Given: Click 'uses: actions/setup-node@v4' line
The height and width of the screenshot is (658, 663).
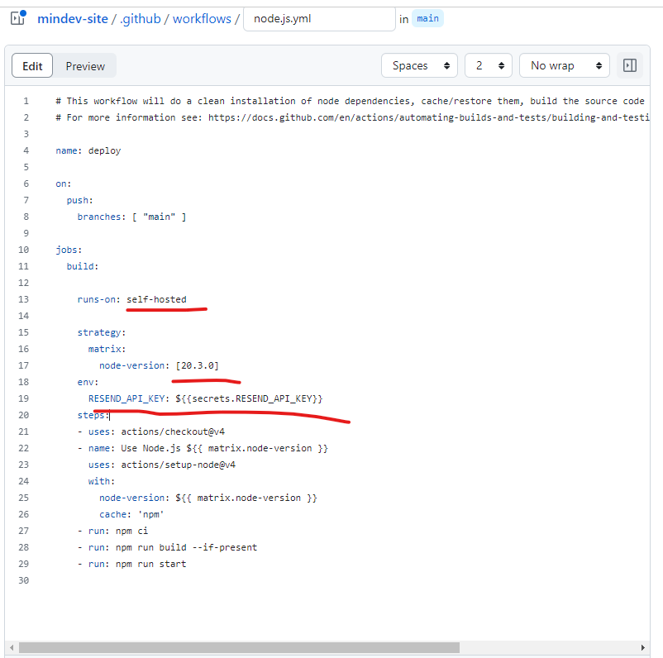Looking at the screenshot, I should tap(161, 465).
